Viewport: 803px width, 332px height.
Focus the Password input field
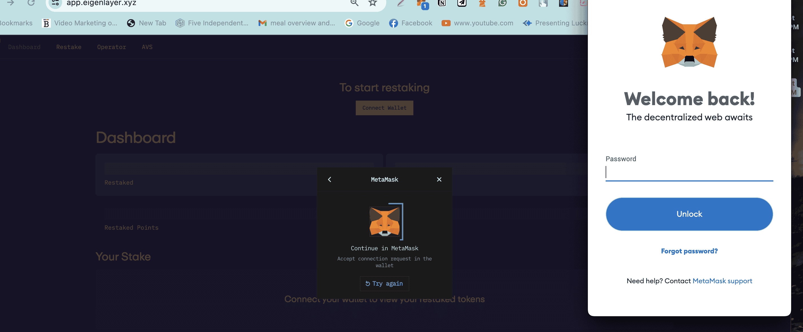tap(689, 173)
